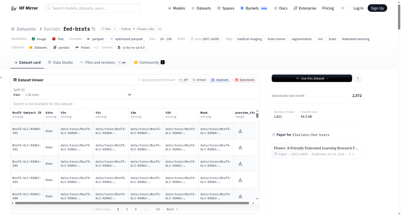This screenshot has height=216, width=401.
Task: Open the Buckets menu item
Action: 254,8
